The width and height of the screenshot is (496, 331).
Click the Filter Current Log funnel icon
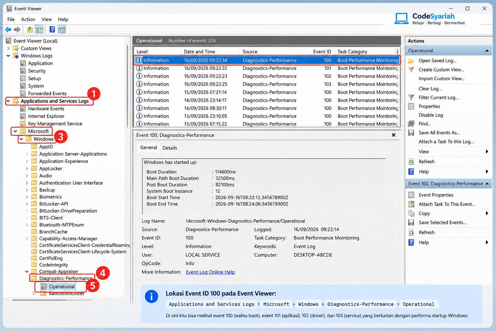tap(411, 97)
